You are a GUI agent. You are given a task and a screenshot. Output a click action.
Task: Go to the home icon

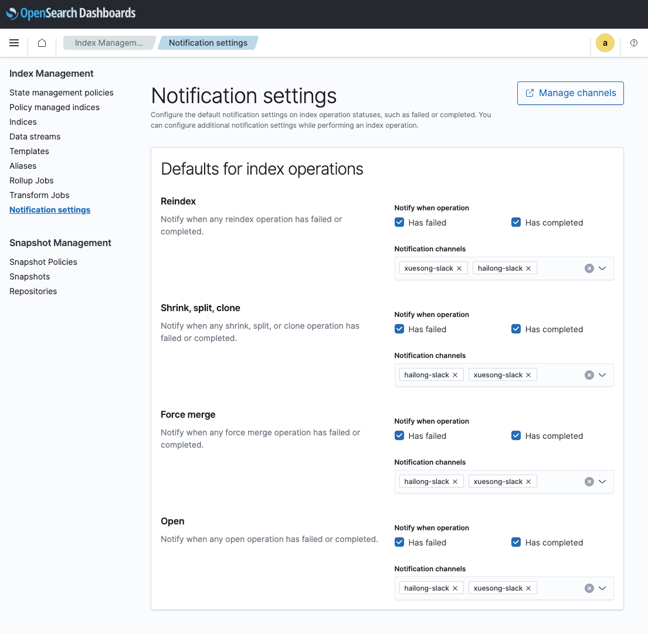(x=42, y=43)
